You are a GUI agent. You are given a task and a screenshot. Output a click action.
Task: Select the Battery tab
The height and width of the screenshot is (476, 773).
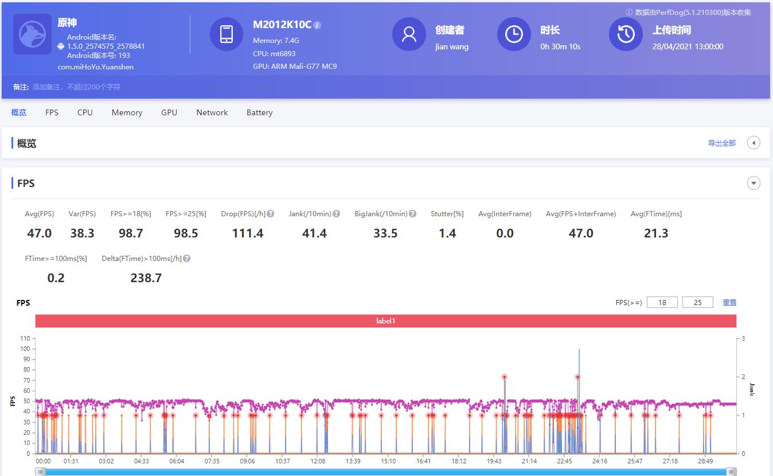[x=259, y=112]
